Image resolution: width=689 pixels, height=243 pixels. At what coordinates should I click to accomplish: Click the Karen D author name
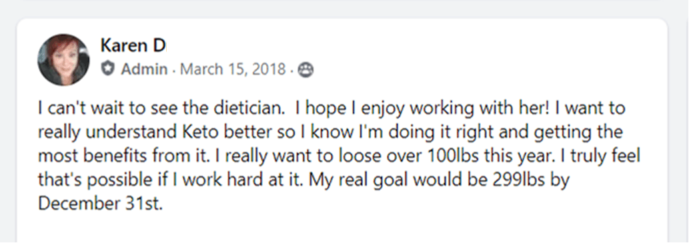132,45
